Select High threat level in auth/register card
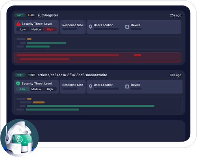This screenshot has width=197, height=157. (x=50, y=29)
